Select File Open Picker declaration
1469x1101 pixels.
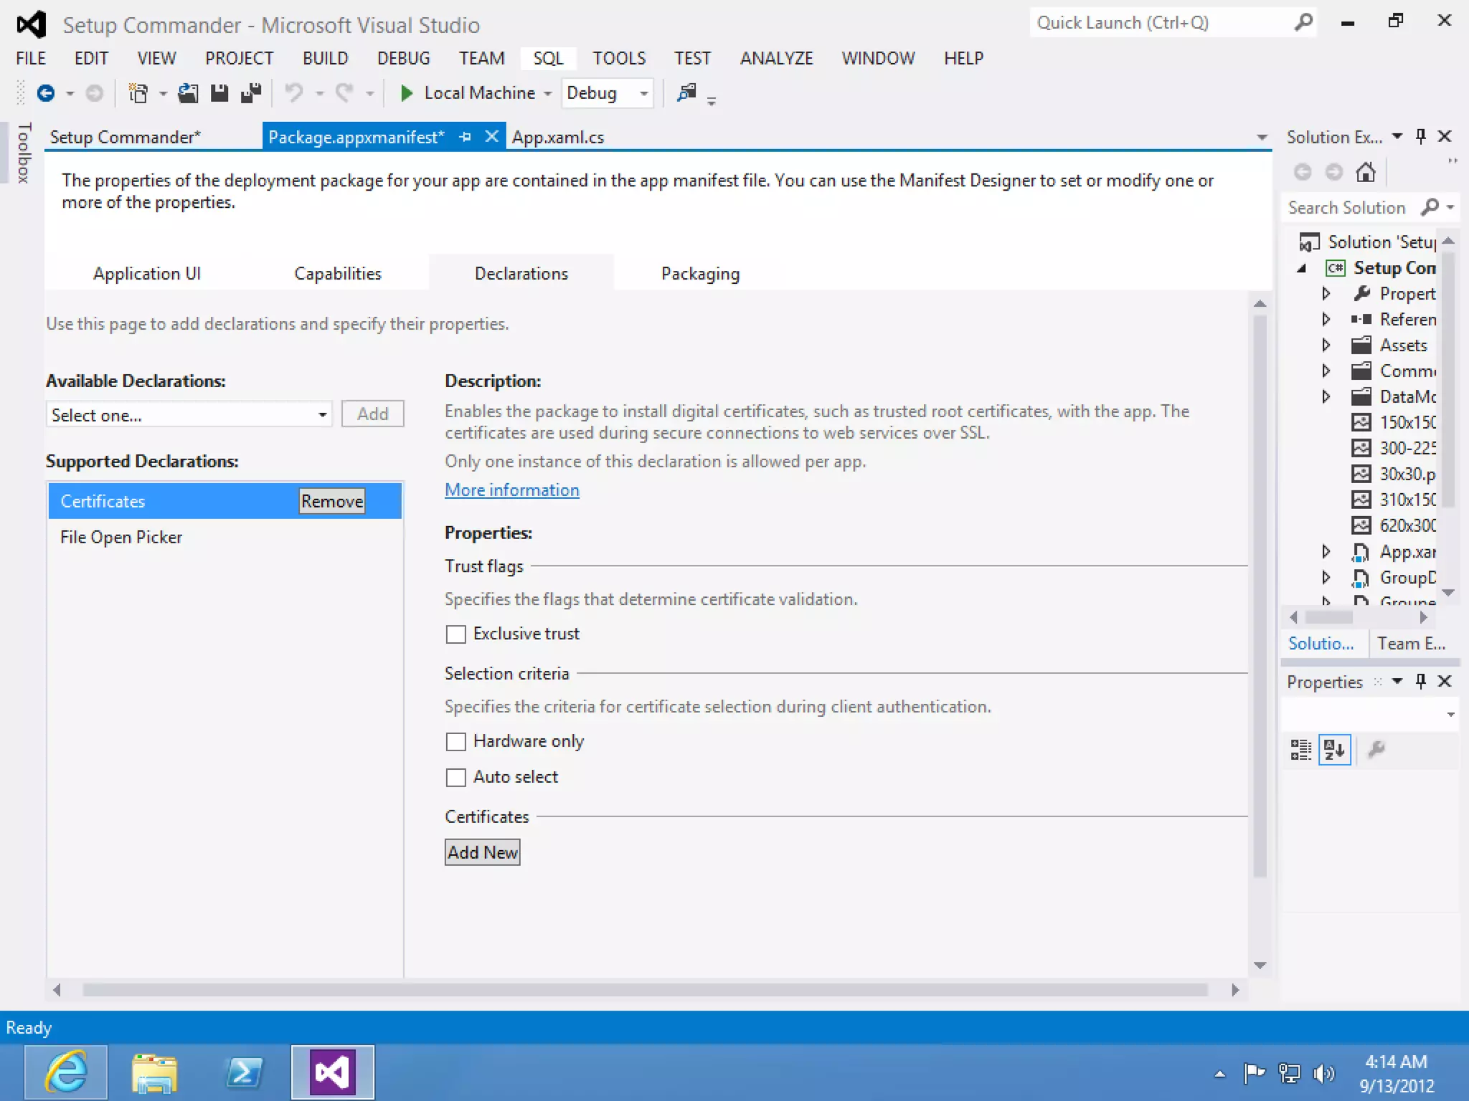point(121,538)
